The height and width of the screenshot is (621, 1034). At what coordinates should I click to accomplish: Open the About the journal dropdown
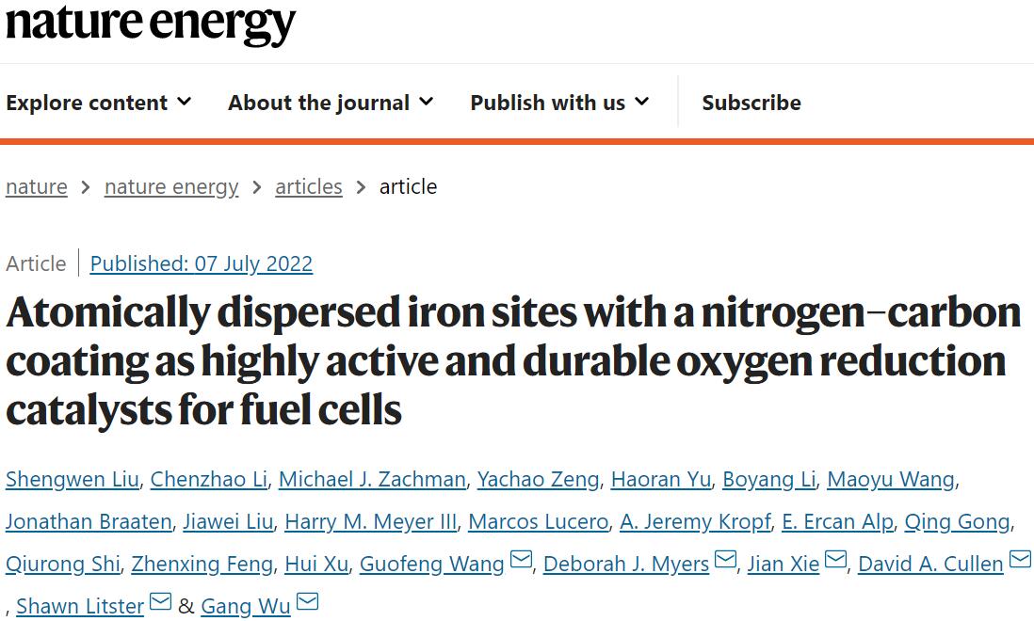330,103
